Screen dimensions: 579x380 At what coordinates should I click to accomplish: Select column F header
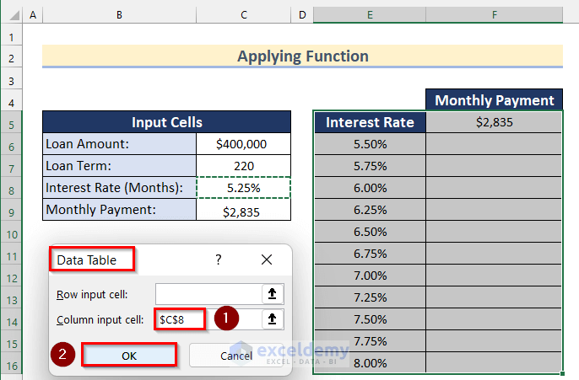coord(494,15)
